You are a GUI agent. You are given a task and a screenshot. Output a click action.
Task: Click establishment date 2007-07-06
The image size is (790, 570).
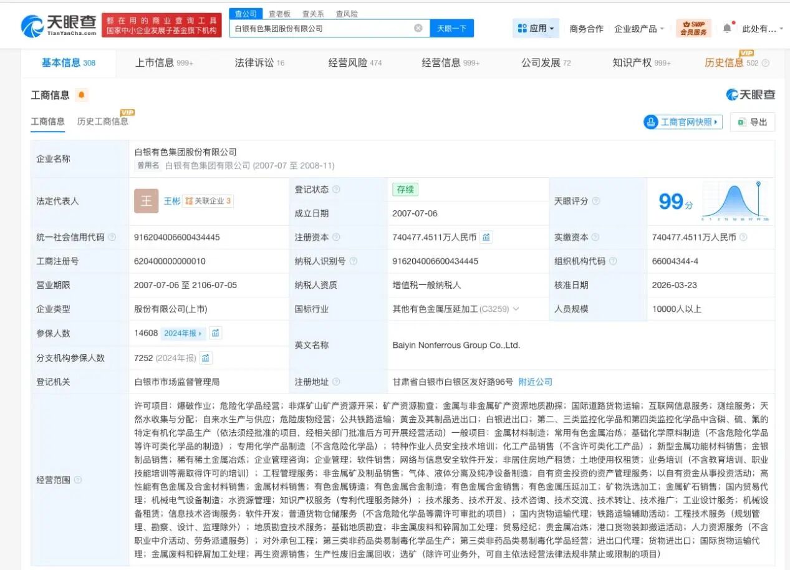pyautogui.click(x=415, y=213)
